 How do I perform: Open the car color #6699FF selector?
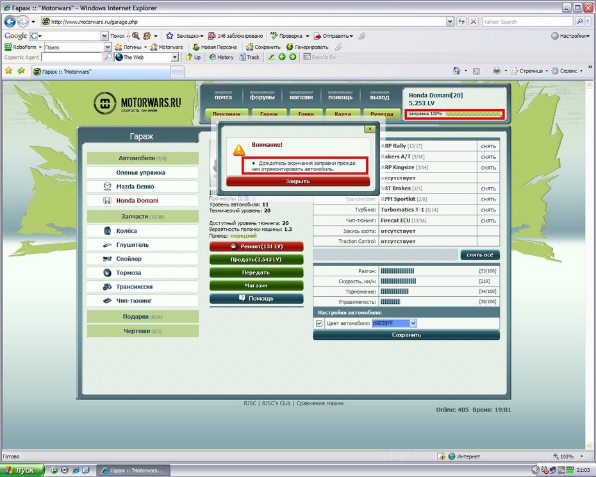point(394,323)
